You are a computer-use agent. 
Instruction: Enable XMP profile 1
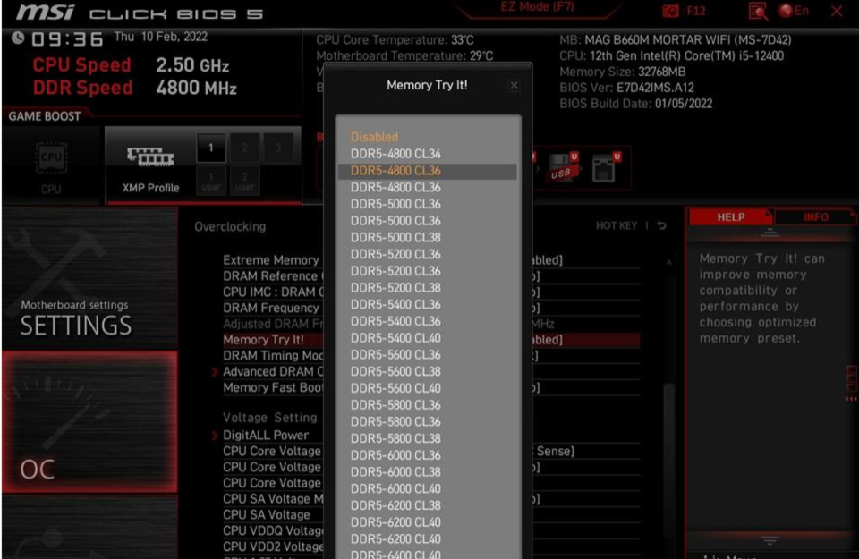tap(211, 148)
